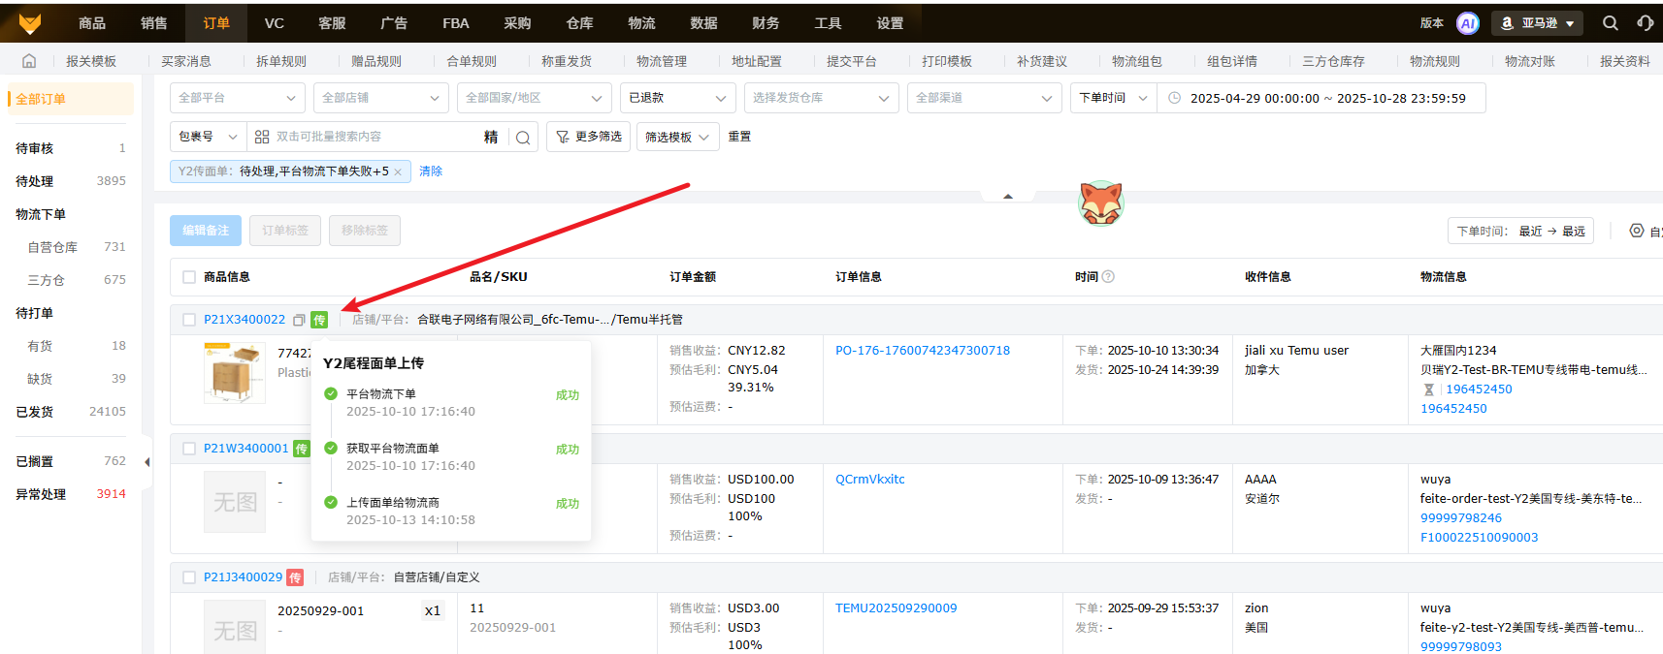Screen dimensions: 1663x654
Task: Click the search magnifier in package search box
Action: (523, 138)
